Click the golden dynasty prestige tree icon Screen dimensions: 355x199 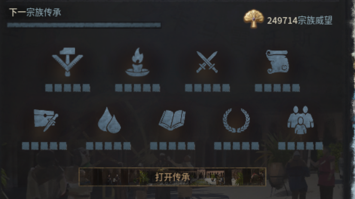(253, 19)
